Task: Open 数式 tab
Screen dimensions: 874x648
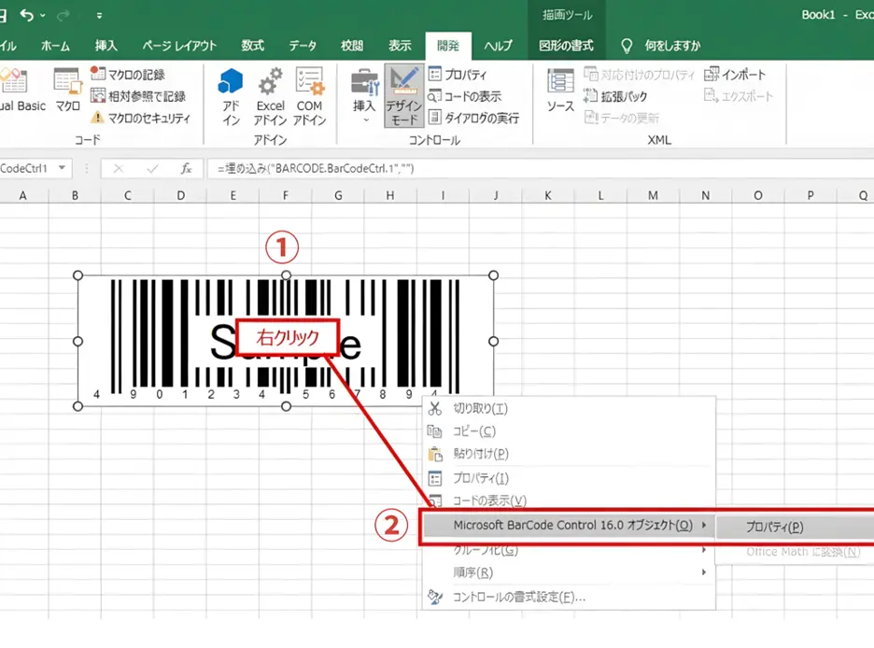Action: coord(252,46)
